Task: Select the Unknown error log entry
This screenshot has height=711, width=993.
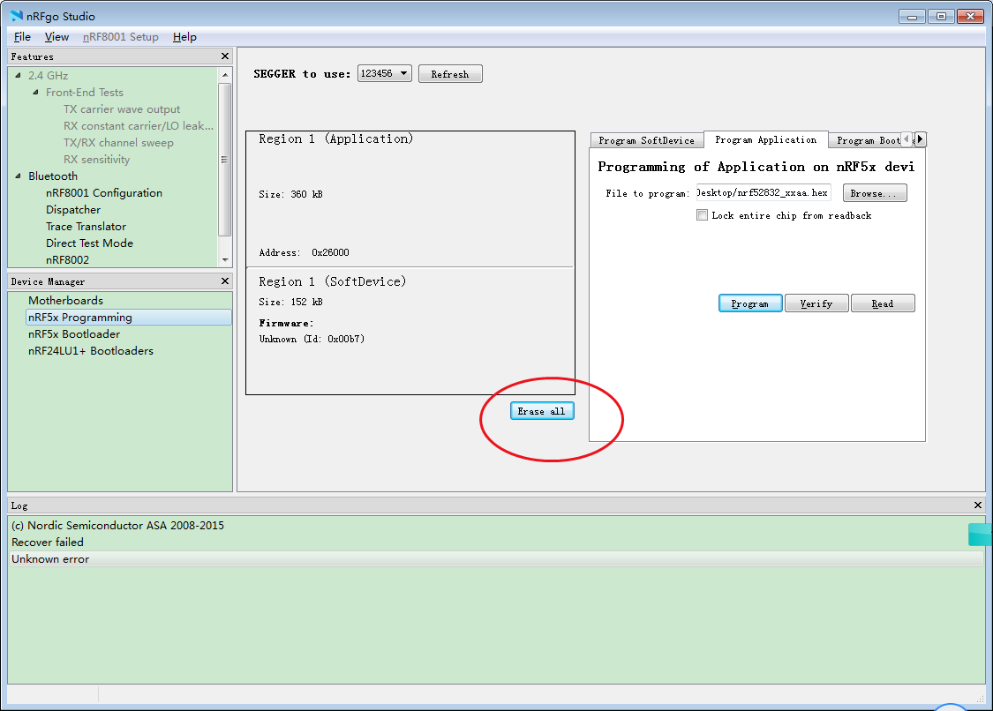Action: [496, 559]
